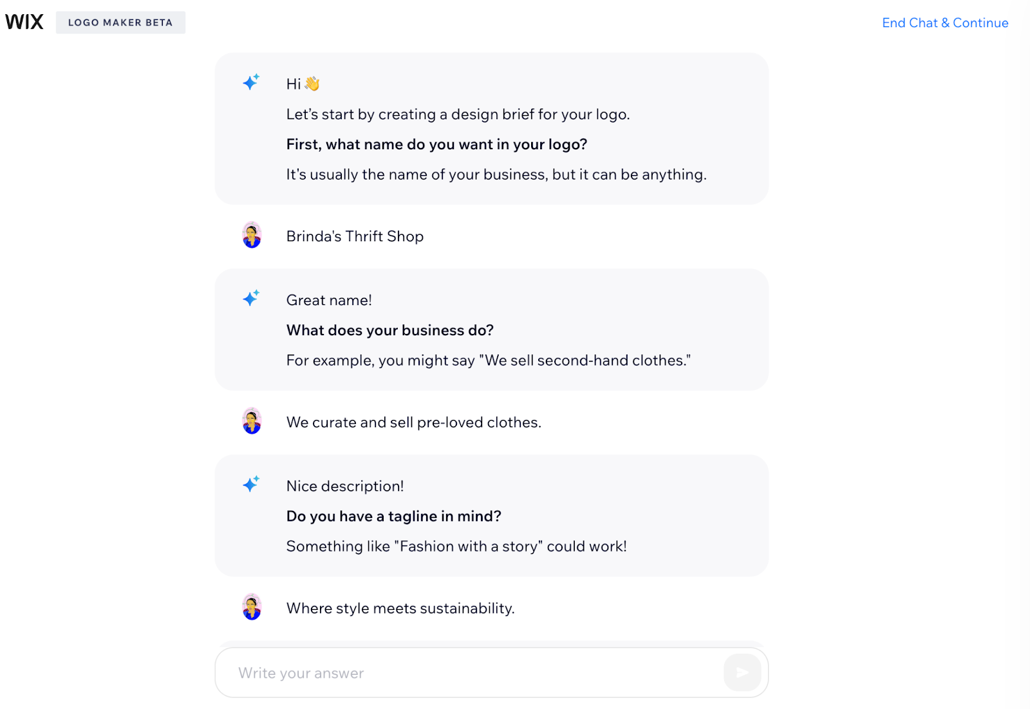Click the "Where style meets sustainability" reply
This screenshot has height=709, width=1030.
point(400,609)
